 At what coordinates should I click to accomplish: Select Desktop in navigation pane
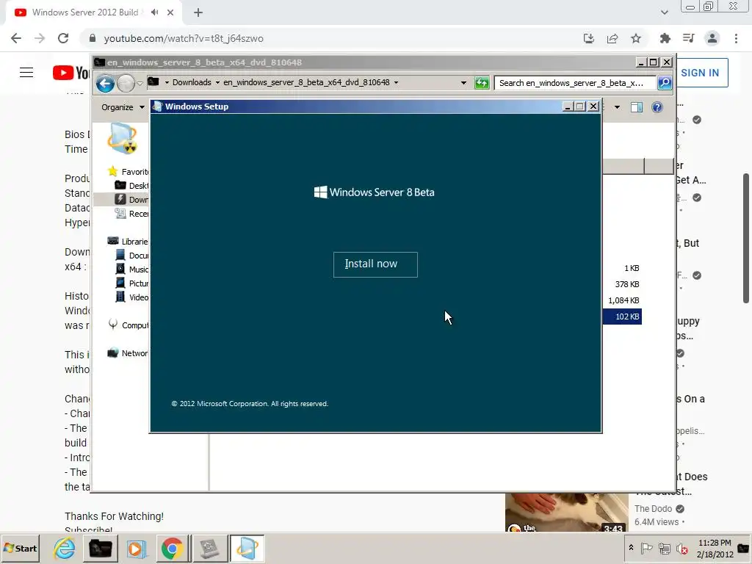click(x=131, y=185)
